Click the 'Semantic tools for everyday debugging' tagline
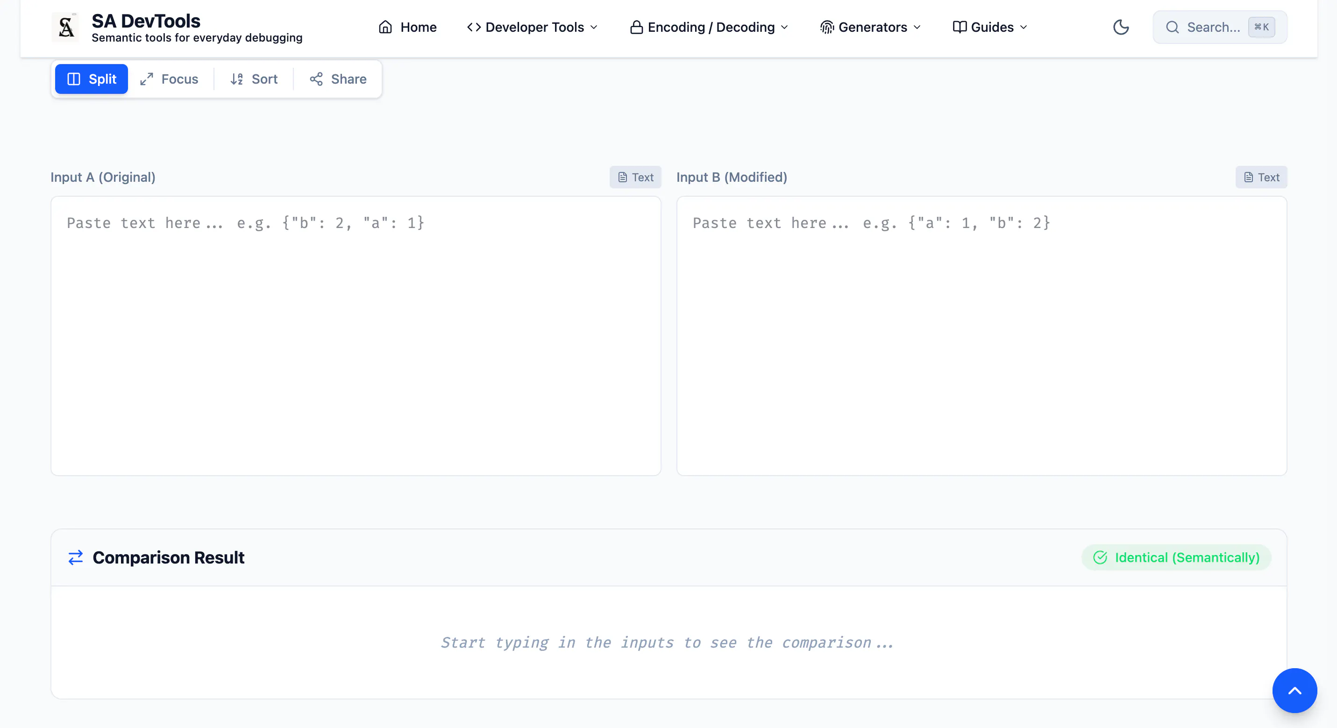Viewport: 1337px width, 728px height. pyautogui.click(x=197, y=37)
